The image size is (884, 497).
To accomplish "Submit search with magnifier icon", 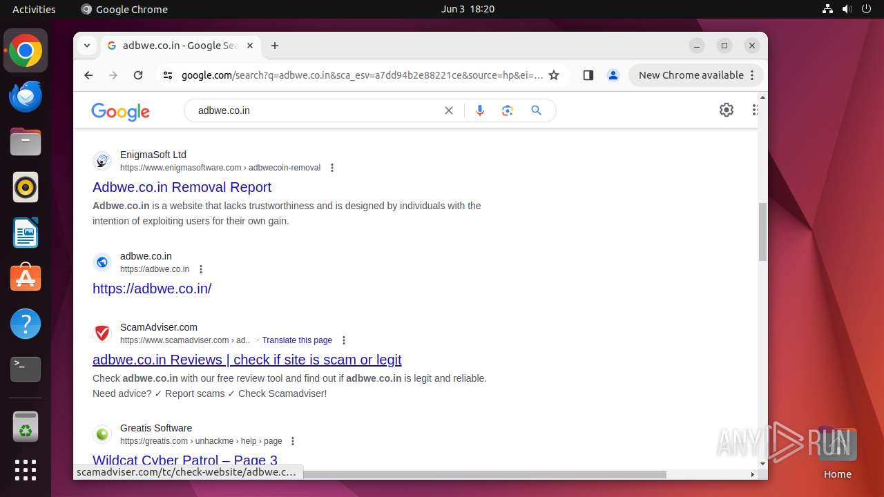I will pos(537,110).
